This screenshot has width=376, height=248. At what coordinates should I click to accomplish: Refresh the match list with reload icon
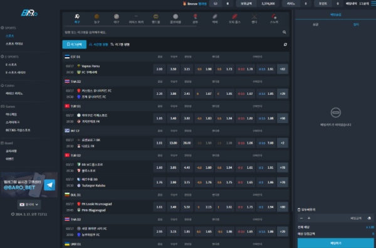(285, 45)
